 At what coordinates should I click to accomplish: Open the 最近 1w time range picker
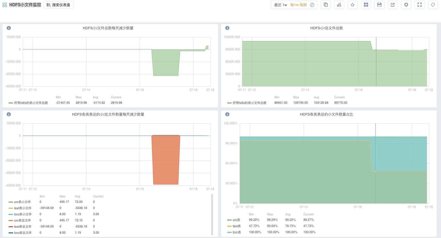tap(280, 5)
